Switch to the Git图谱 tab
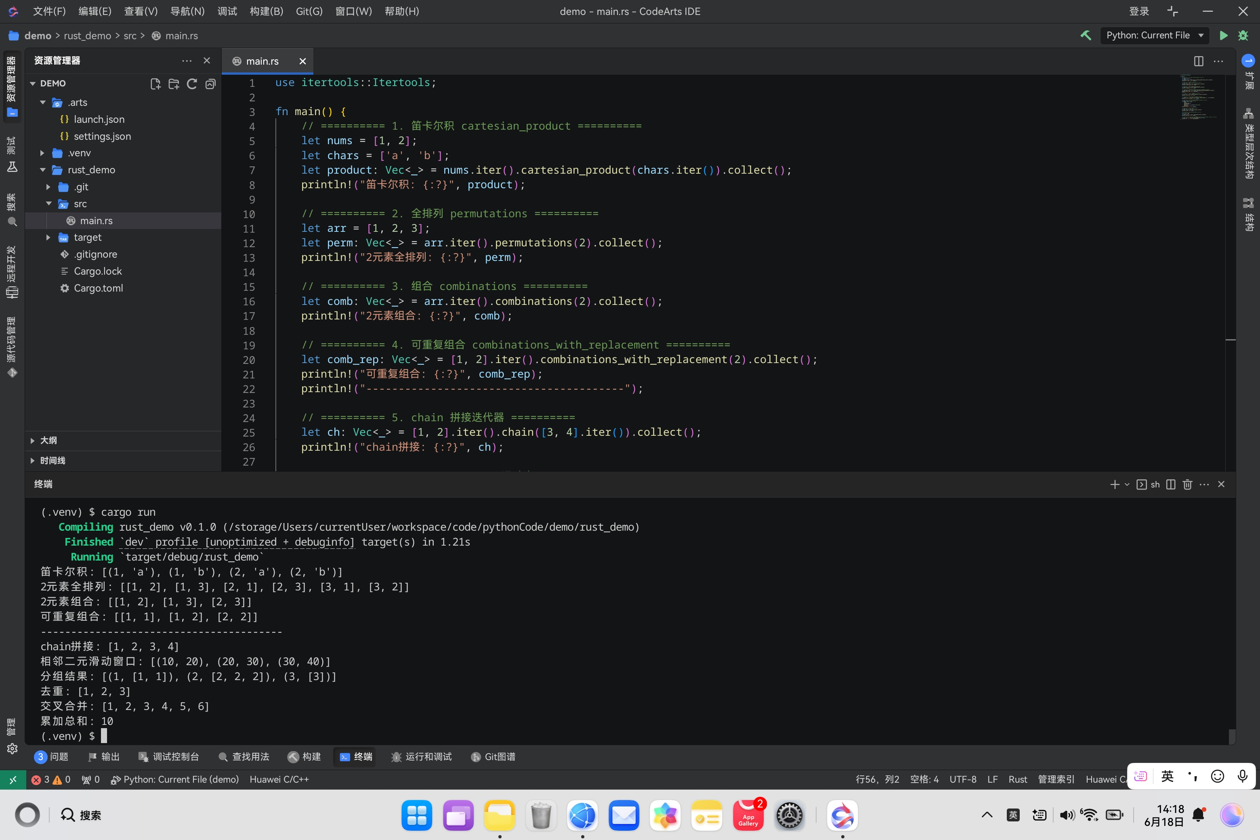Image resolution: width=1260 pixels, height=840 pixels. [493, 756]
